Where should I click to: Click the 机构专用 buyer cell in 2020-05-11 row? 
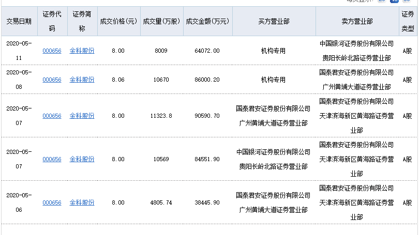[x=273, y=51]
